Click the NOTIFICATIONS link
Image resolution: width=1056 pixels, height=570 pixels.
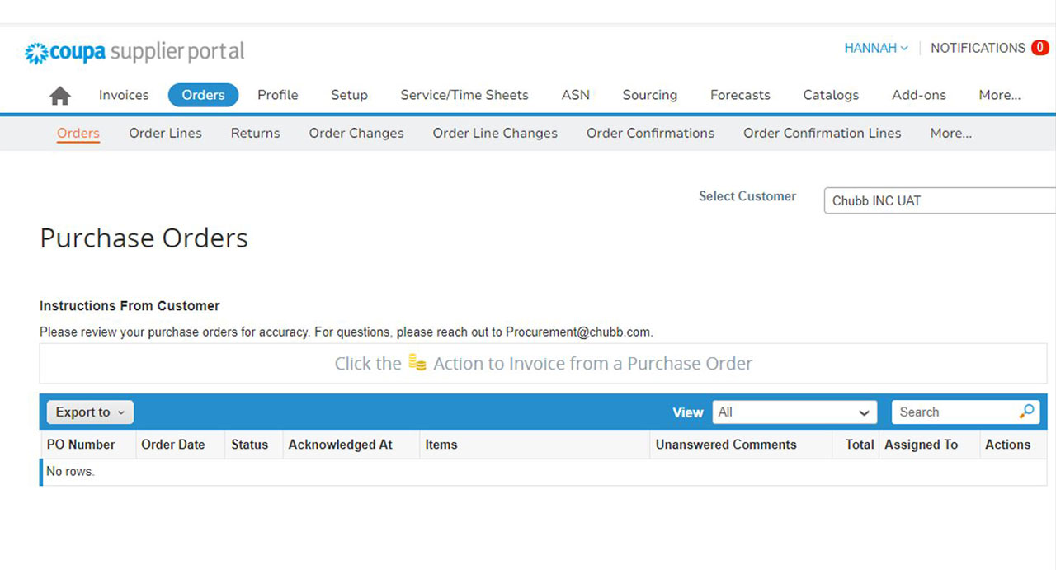[978, 48]
